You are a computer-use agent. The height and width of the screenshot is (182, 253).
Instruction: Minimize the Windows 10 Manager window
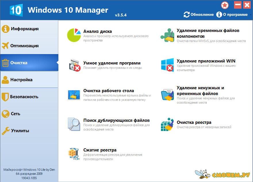238,5
